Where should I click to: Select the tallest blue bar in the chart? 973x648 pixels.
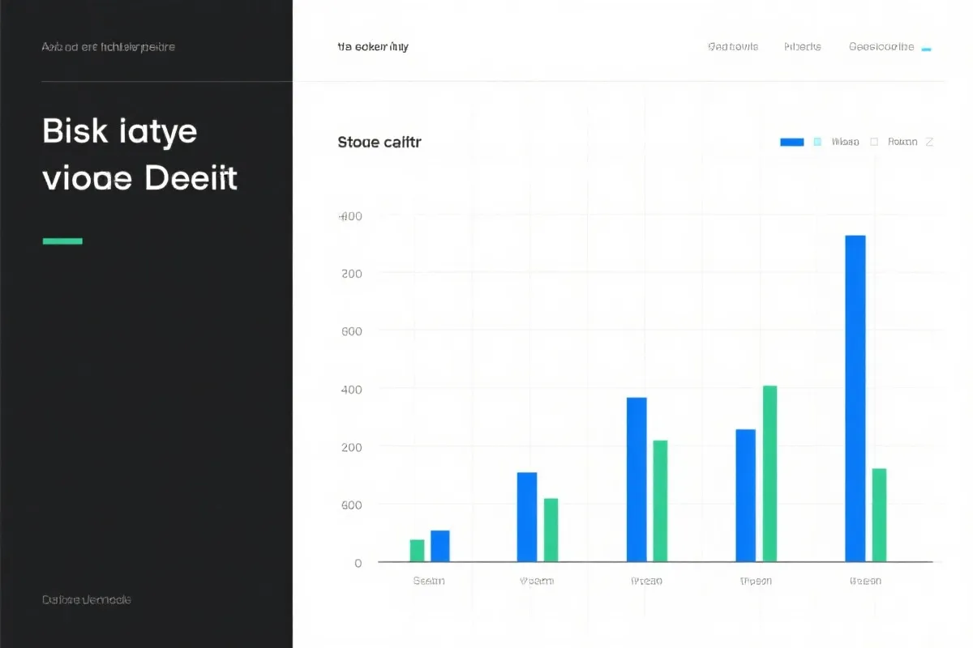(855, 398)
